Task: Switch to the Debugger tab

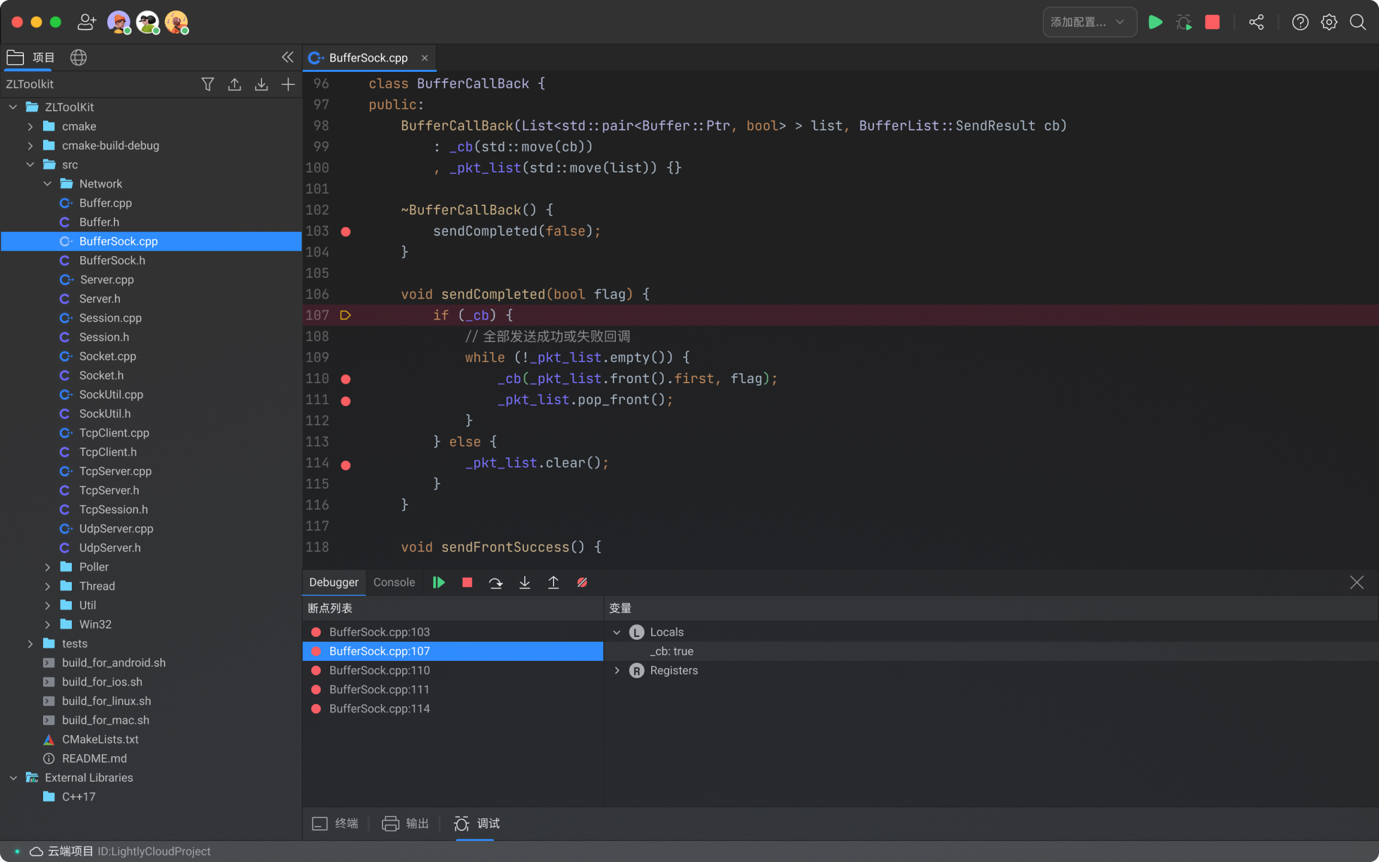Action: (x=333, y=582)
